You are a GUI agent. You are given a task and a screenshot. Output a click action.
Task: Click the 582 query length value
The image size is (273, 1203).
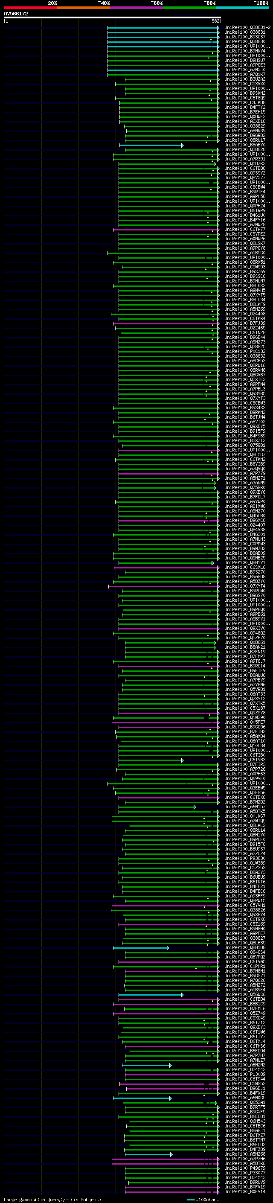(215, 21)
